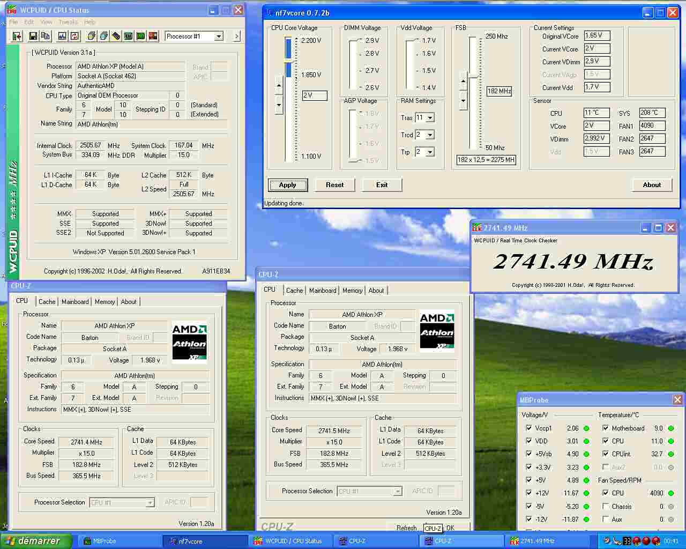Click the yellow memory chip toolbar icon
Viewport: 686px width, 549px height.
coord(116,36)
